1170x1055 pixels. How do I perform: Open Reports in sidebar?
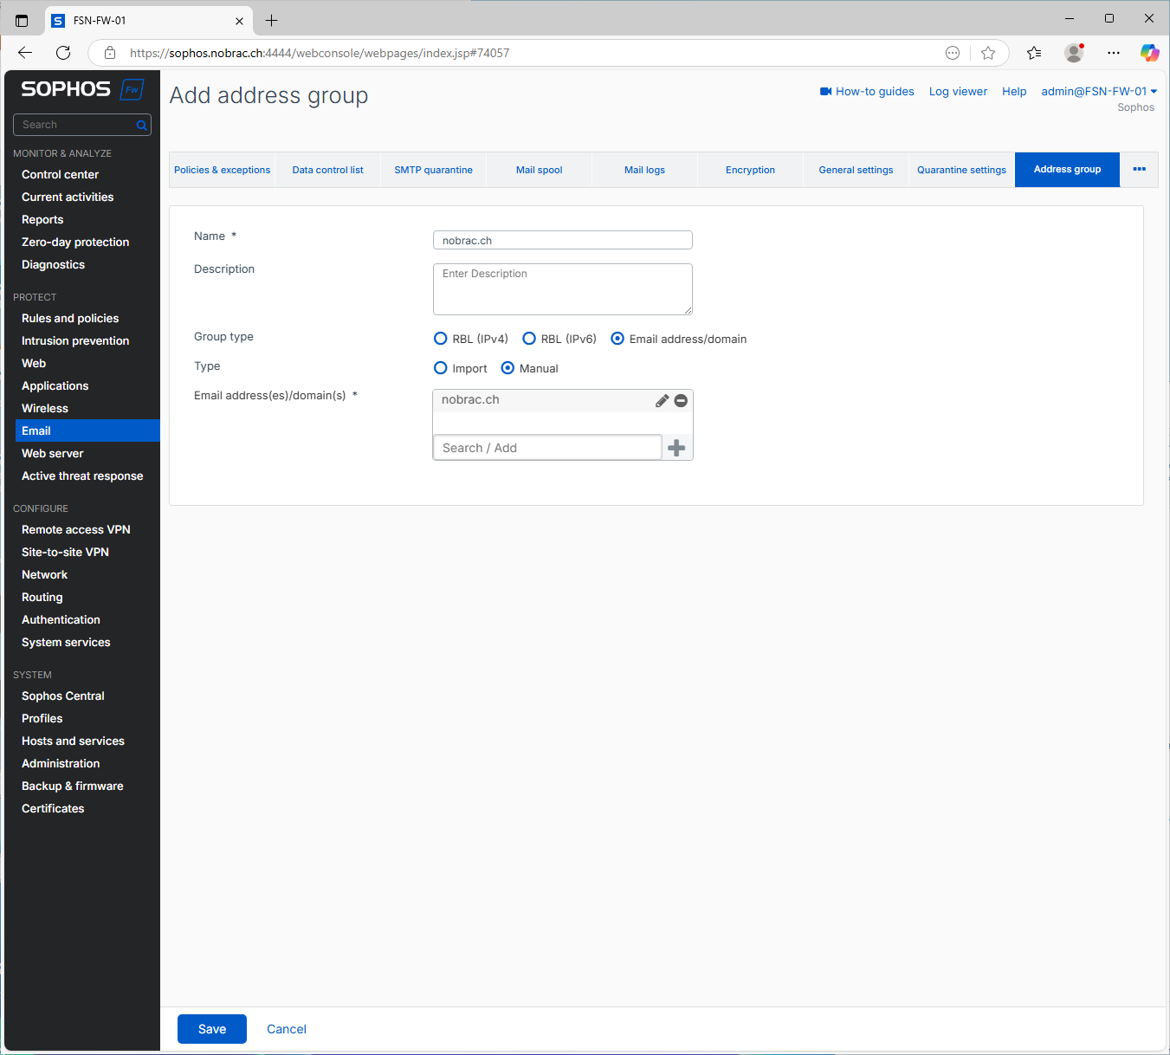(x=42, y=219)
